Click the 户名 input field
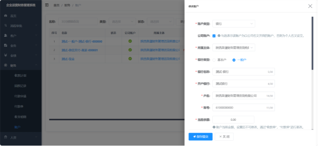The image size is (318, 146). (243, 96)
